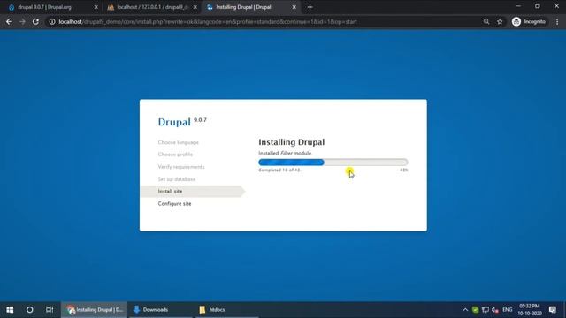Click the installation progress bar
Screen dimensions: 566x318
[x=333, y=163]
